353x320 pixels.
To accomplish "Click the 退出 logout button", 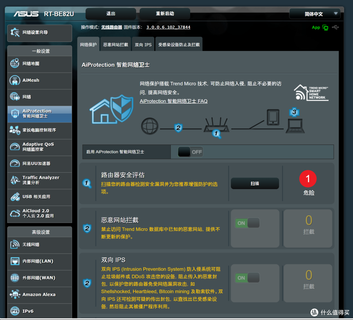I will pos(111,14).
